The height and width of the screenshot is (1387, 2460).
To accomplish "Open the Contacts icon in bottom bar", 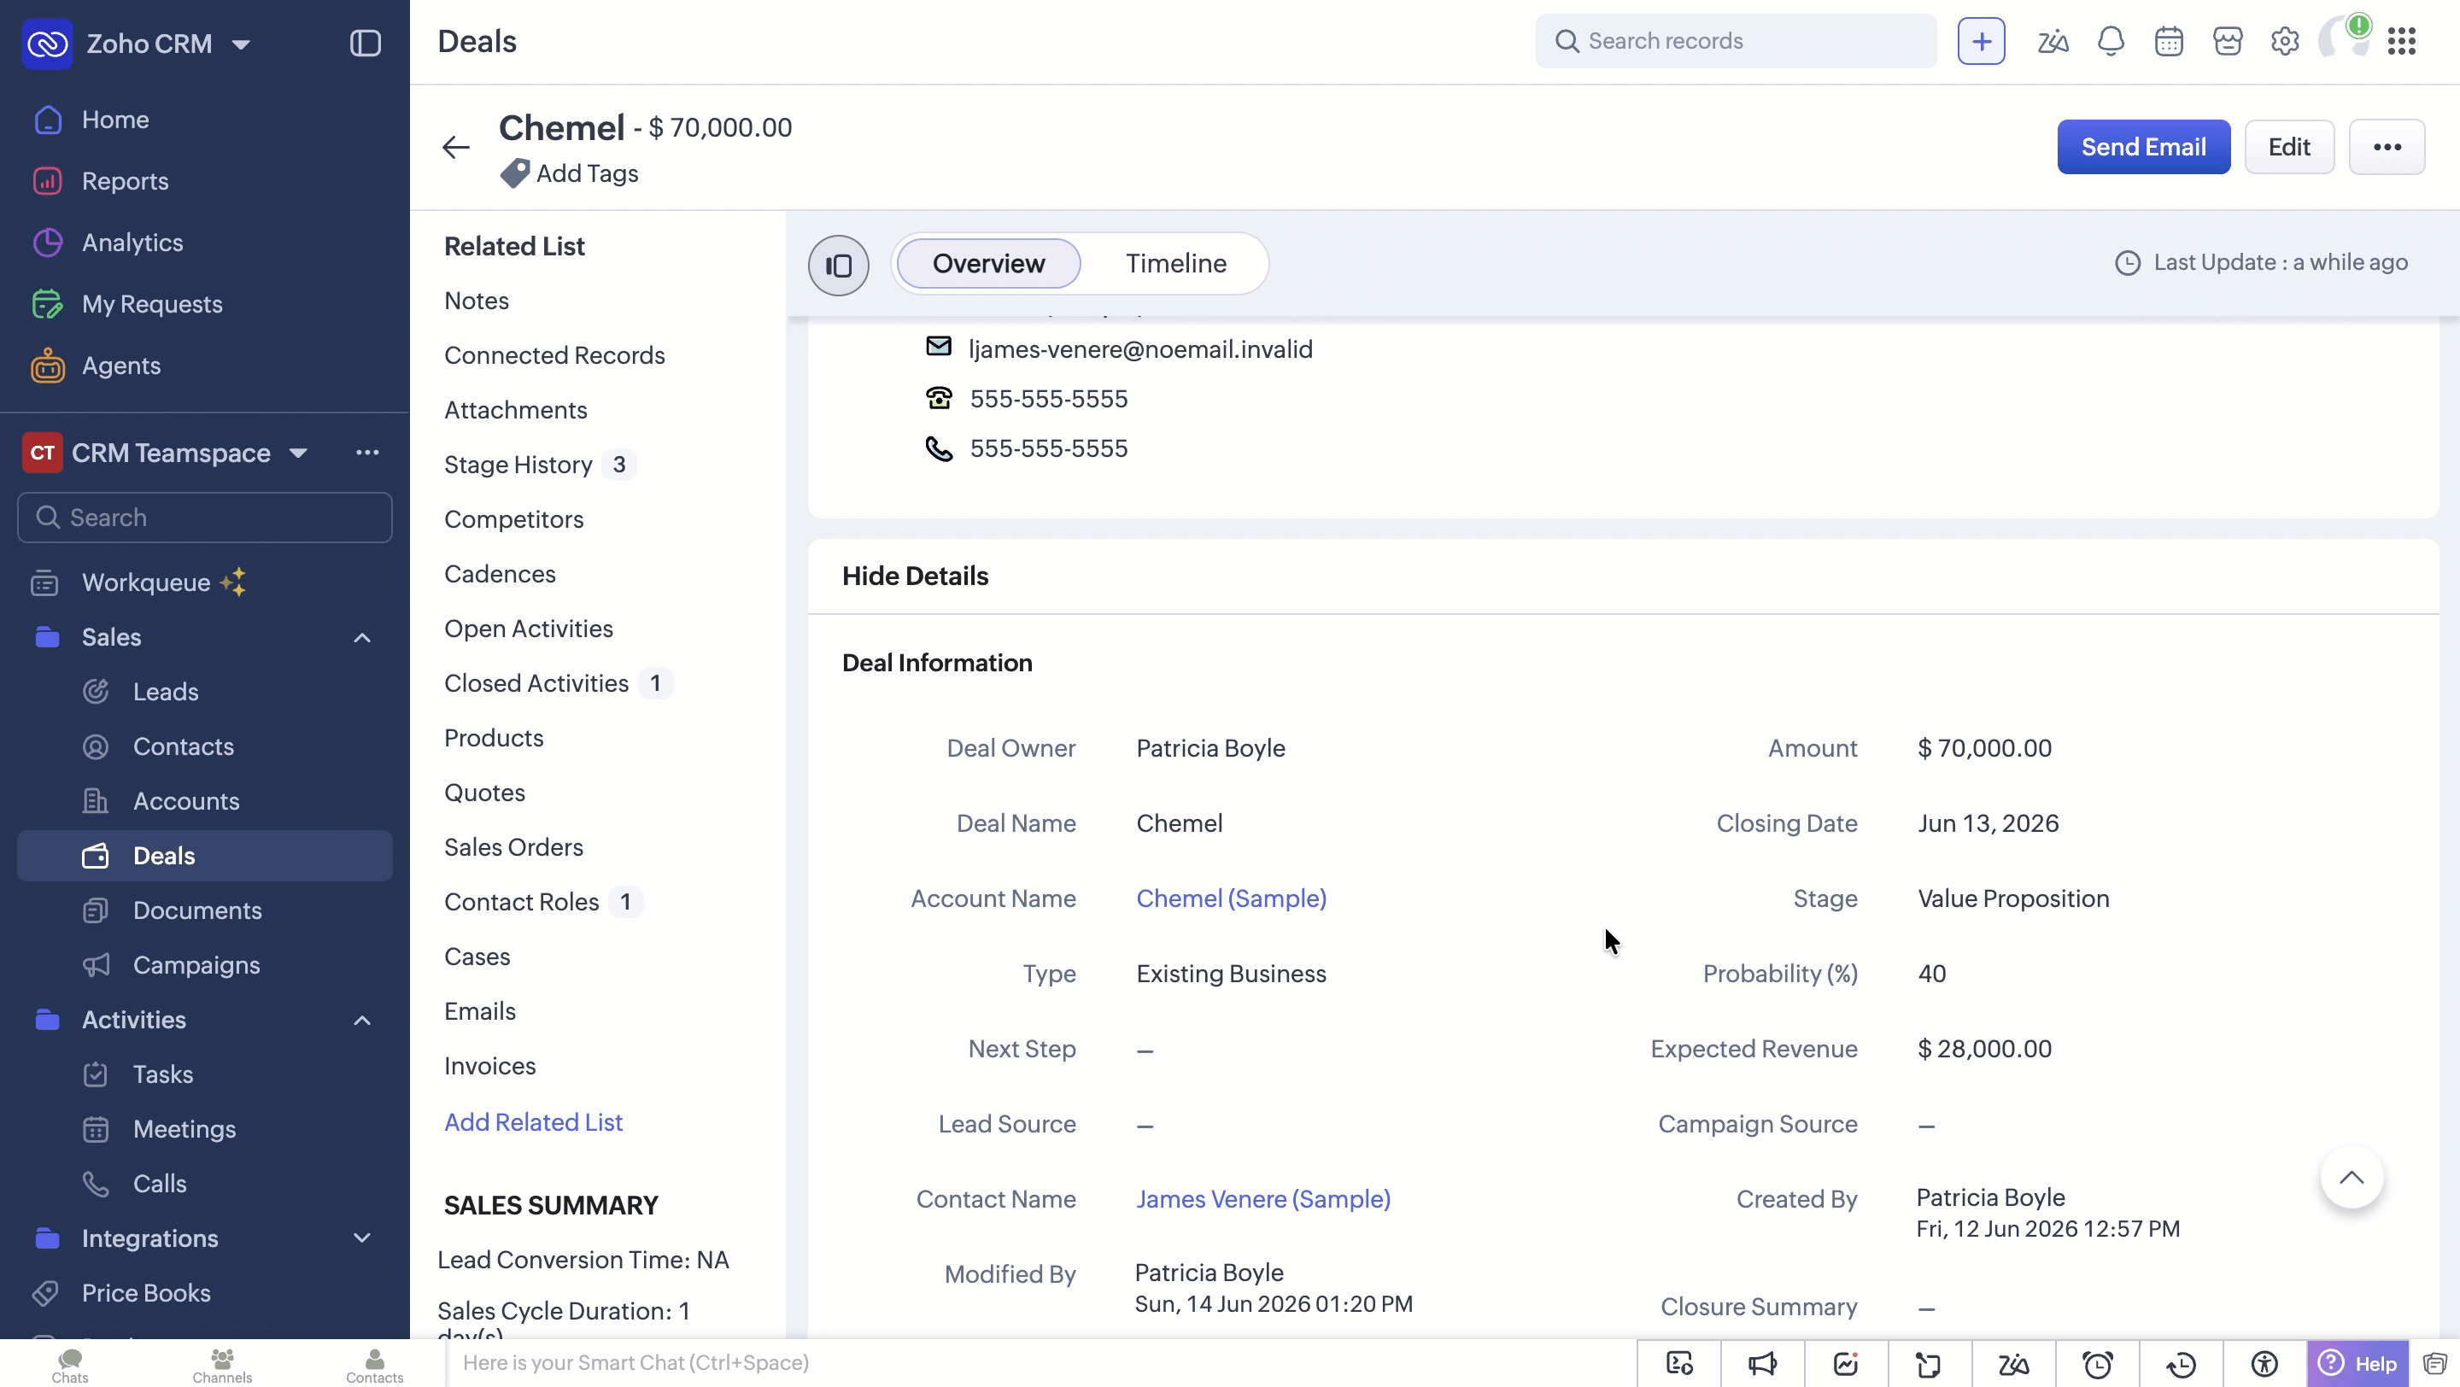I will [374, 1365].
